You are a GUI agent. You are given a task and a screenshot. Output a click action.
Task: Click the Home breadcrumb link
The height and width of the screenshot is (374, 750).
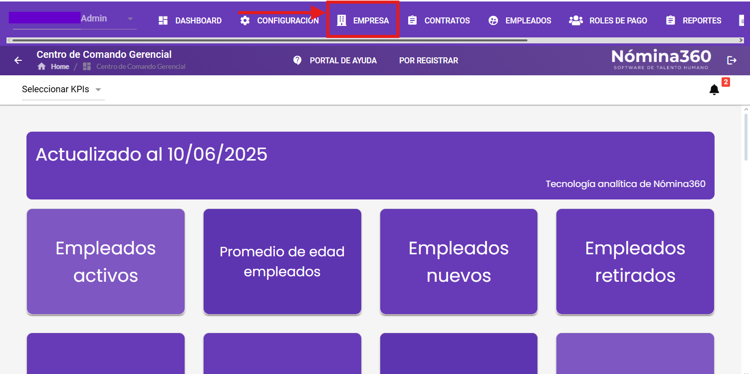pos(60,66)
